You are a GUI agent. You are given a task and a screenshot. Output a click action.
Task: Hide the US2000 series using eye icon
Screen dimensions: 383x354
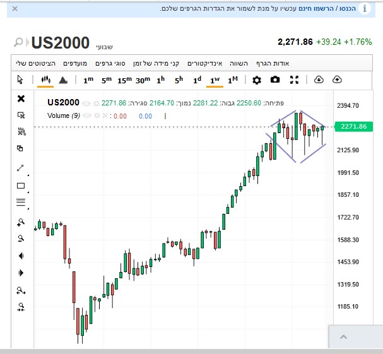(x=86, y=103)
